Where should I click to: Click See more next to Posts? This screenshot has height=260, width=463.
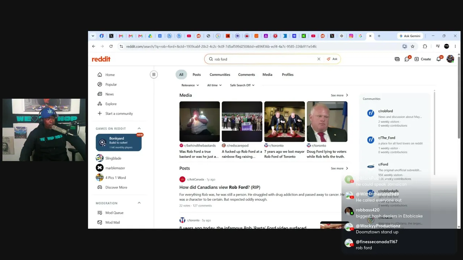click(x=339, y=168)
